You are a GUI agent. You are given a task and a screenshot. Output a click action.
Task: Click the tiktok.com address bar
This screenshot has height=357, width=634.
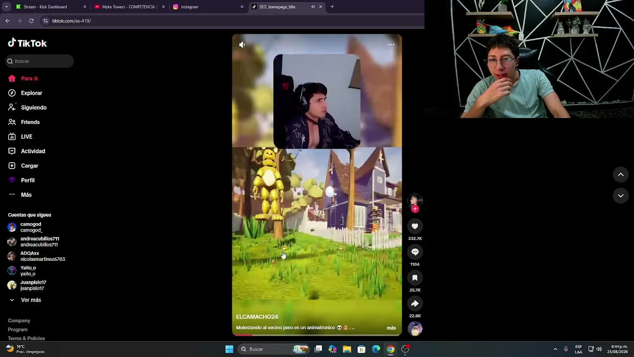[233, 21]
